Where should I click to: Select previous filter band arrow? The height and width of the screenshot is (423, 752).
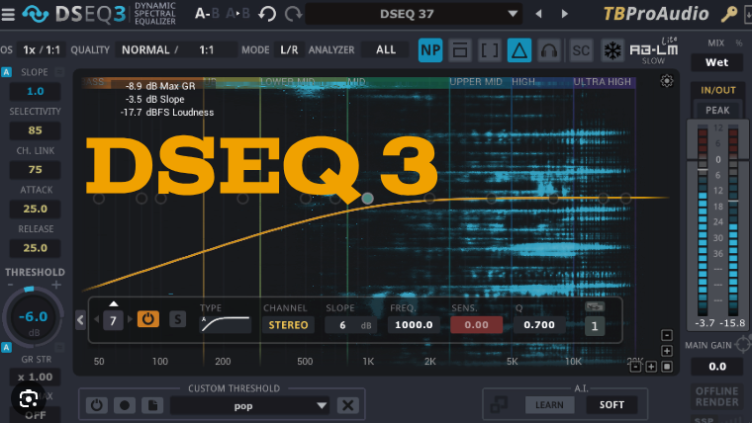[x=96, y=319]
